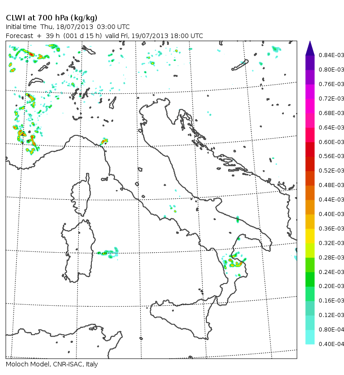Select the yellow-green swatch between 0.28E-03 and 0.32E-03
The image size is (344, 375).
click(x=310, y=250)
